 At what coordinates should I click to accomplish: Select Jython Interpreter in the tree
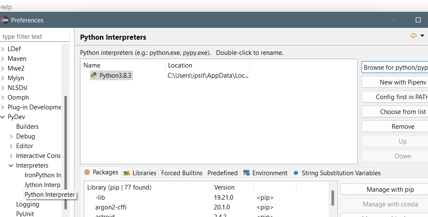click(42, 185)
